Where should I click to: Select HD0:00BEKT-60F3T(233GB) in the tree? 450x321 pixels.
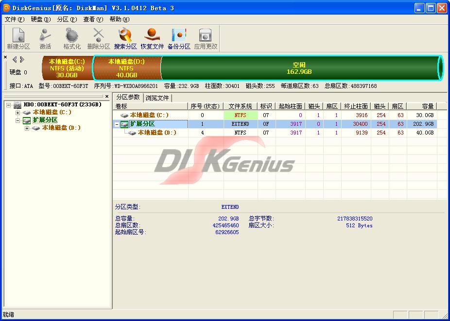pos(63,105)
